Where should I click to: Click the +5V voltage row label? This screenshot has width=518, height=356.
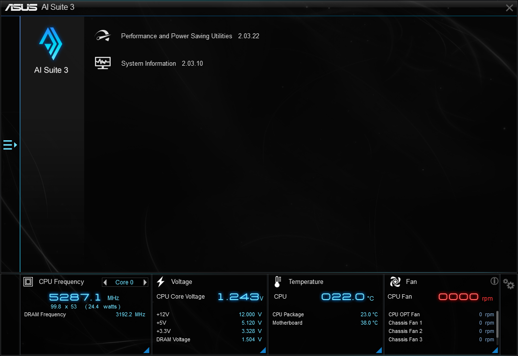tap(161, 323)
